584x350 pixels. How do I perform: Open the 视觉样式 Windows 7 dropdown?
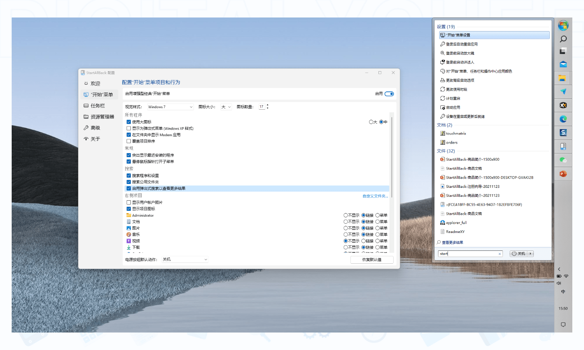(x=170, y=107)
